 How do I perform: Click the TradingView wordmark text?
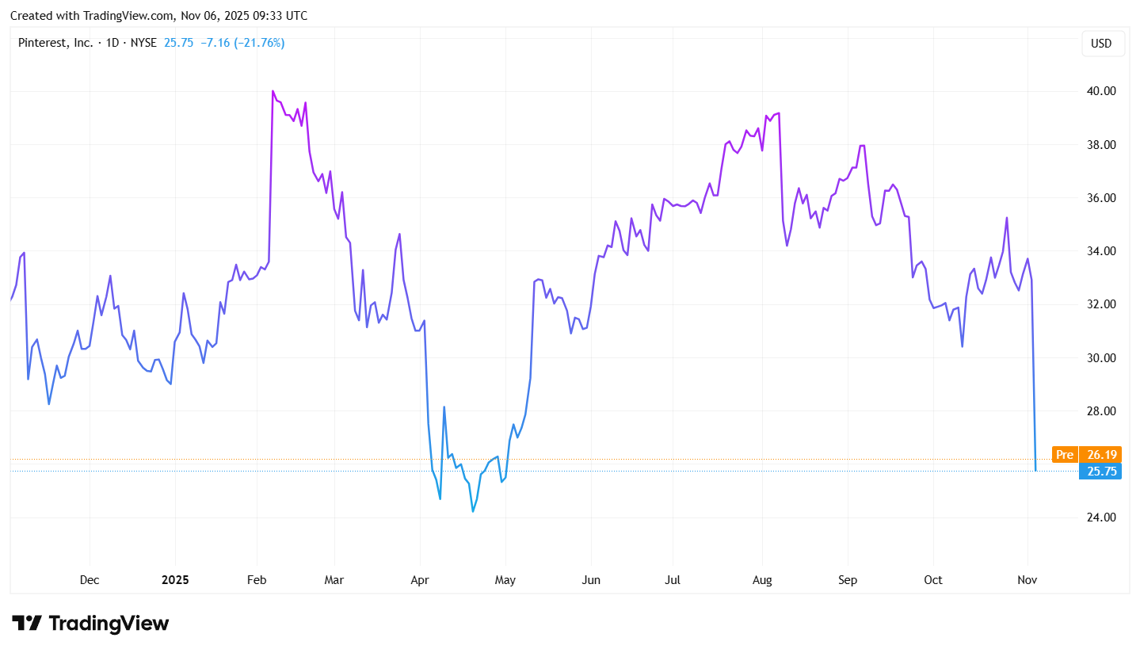pos(109,624)
